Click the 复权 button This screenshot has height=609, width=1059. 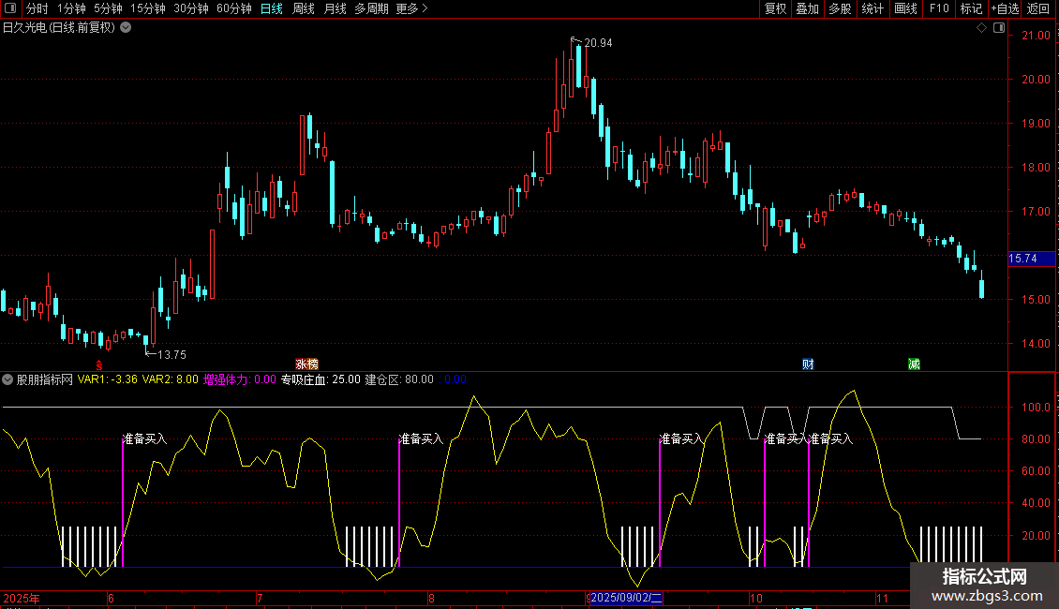[x=775, y=8]
